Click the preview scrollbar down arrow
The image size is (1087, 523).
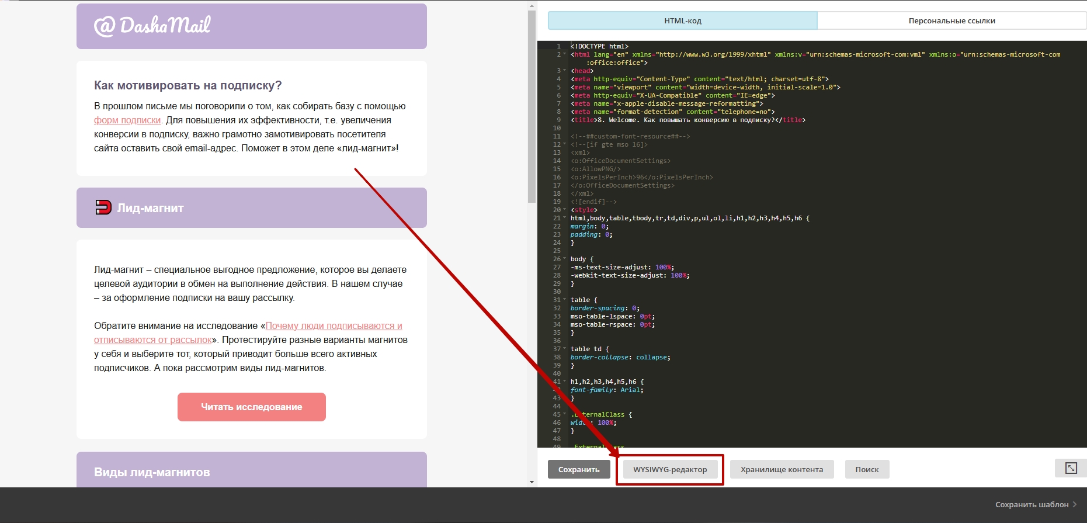532,482
